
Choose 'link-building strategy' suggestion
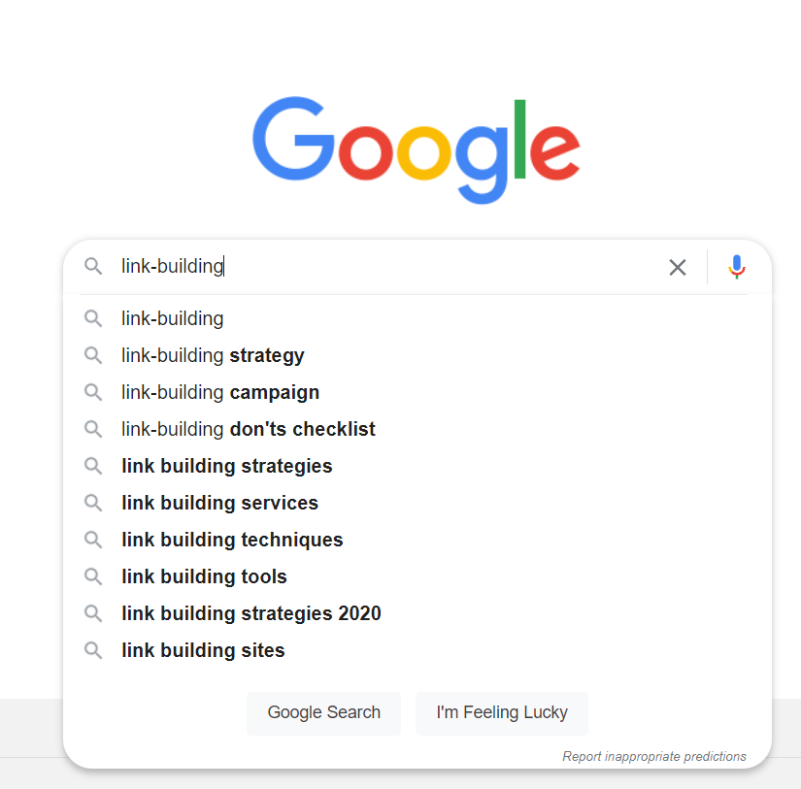click(213, 355)
